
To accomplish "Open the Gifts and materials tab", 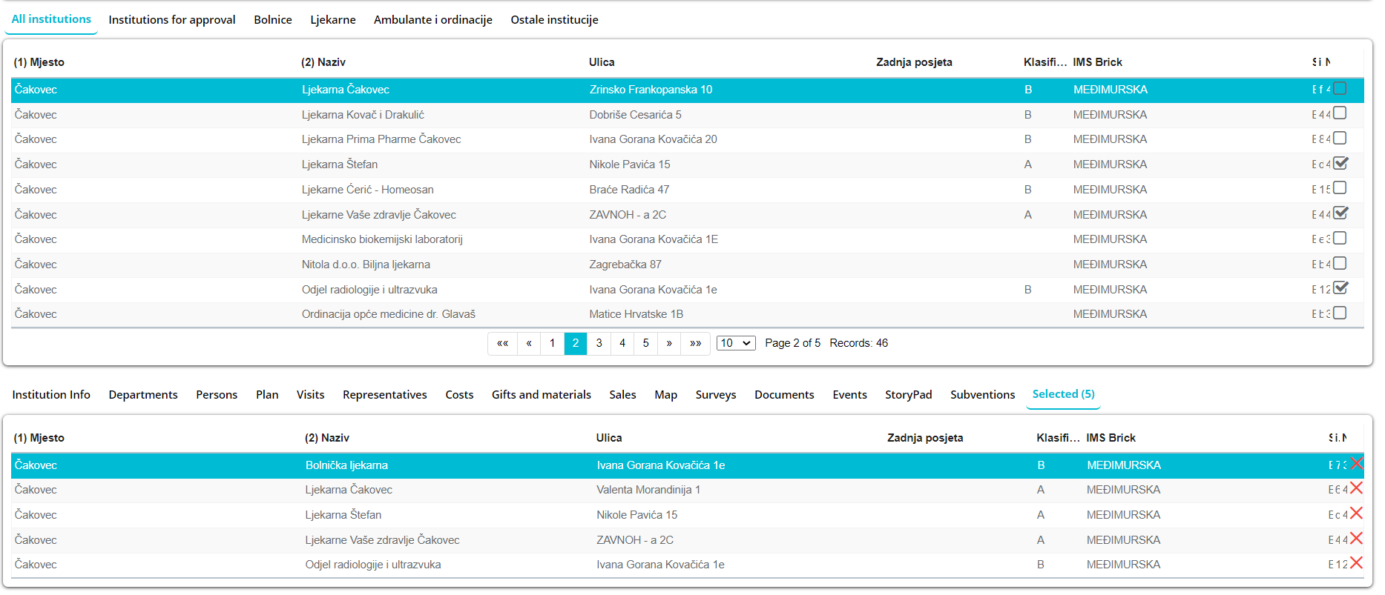I will 541,395.
